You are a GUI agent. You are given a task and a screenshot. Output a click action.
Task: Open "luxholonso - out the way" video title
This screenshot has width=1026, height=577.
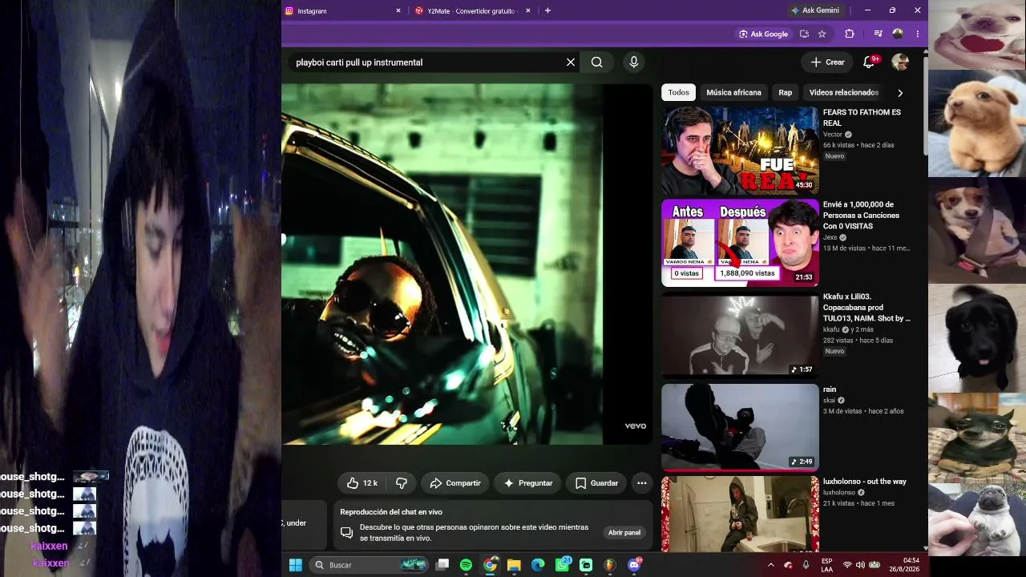[864, 482]
